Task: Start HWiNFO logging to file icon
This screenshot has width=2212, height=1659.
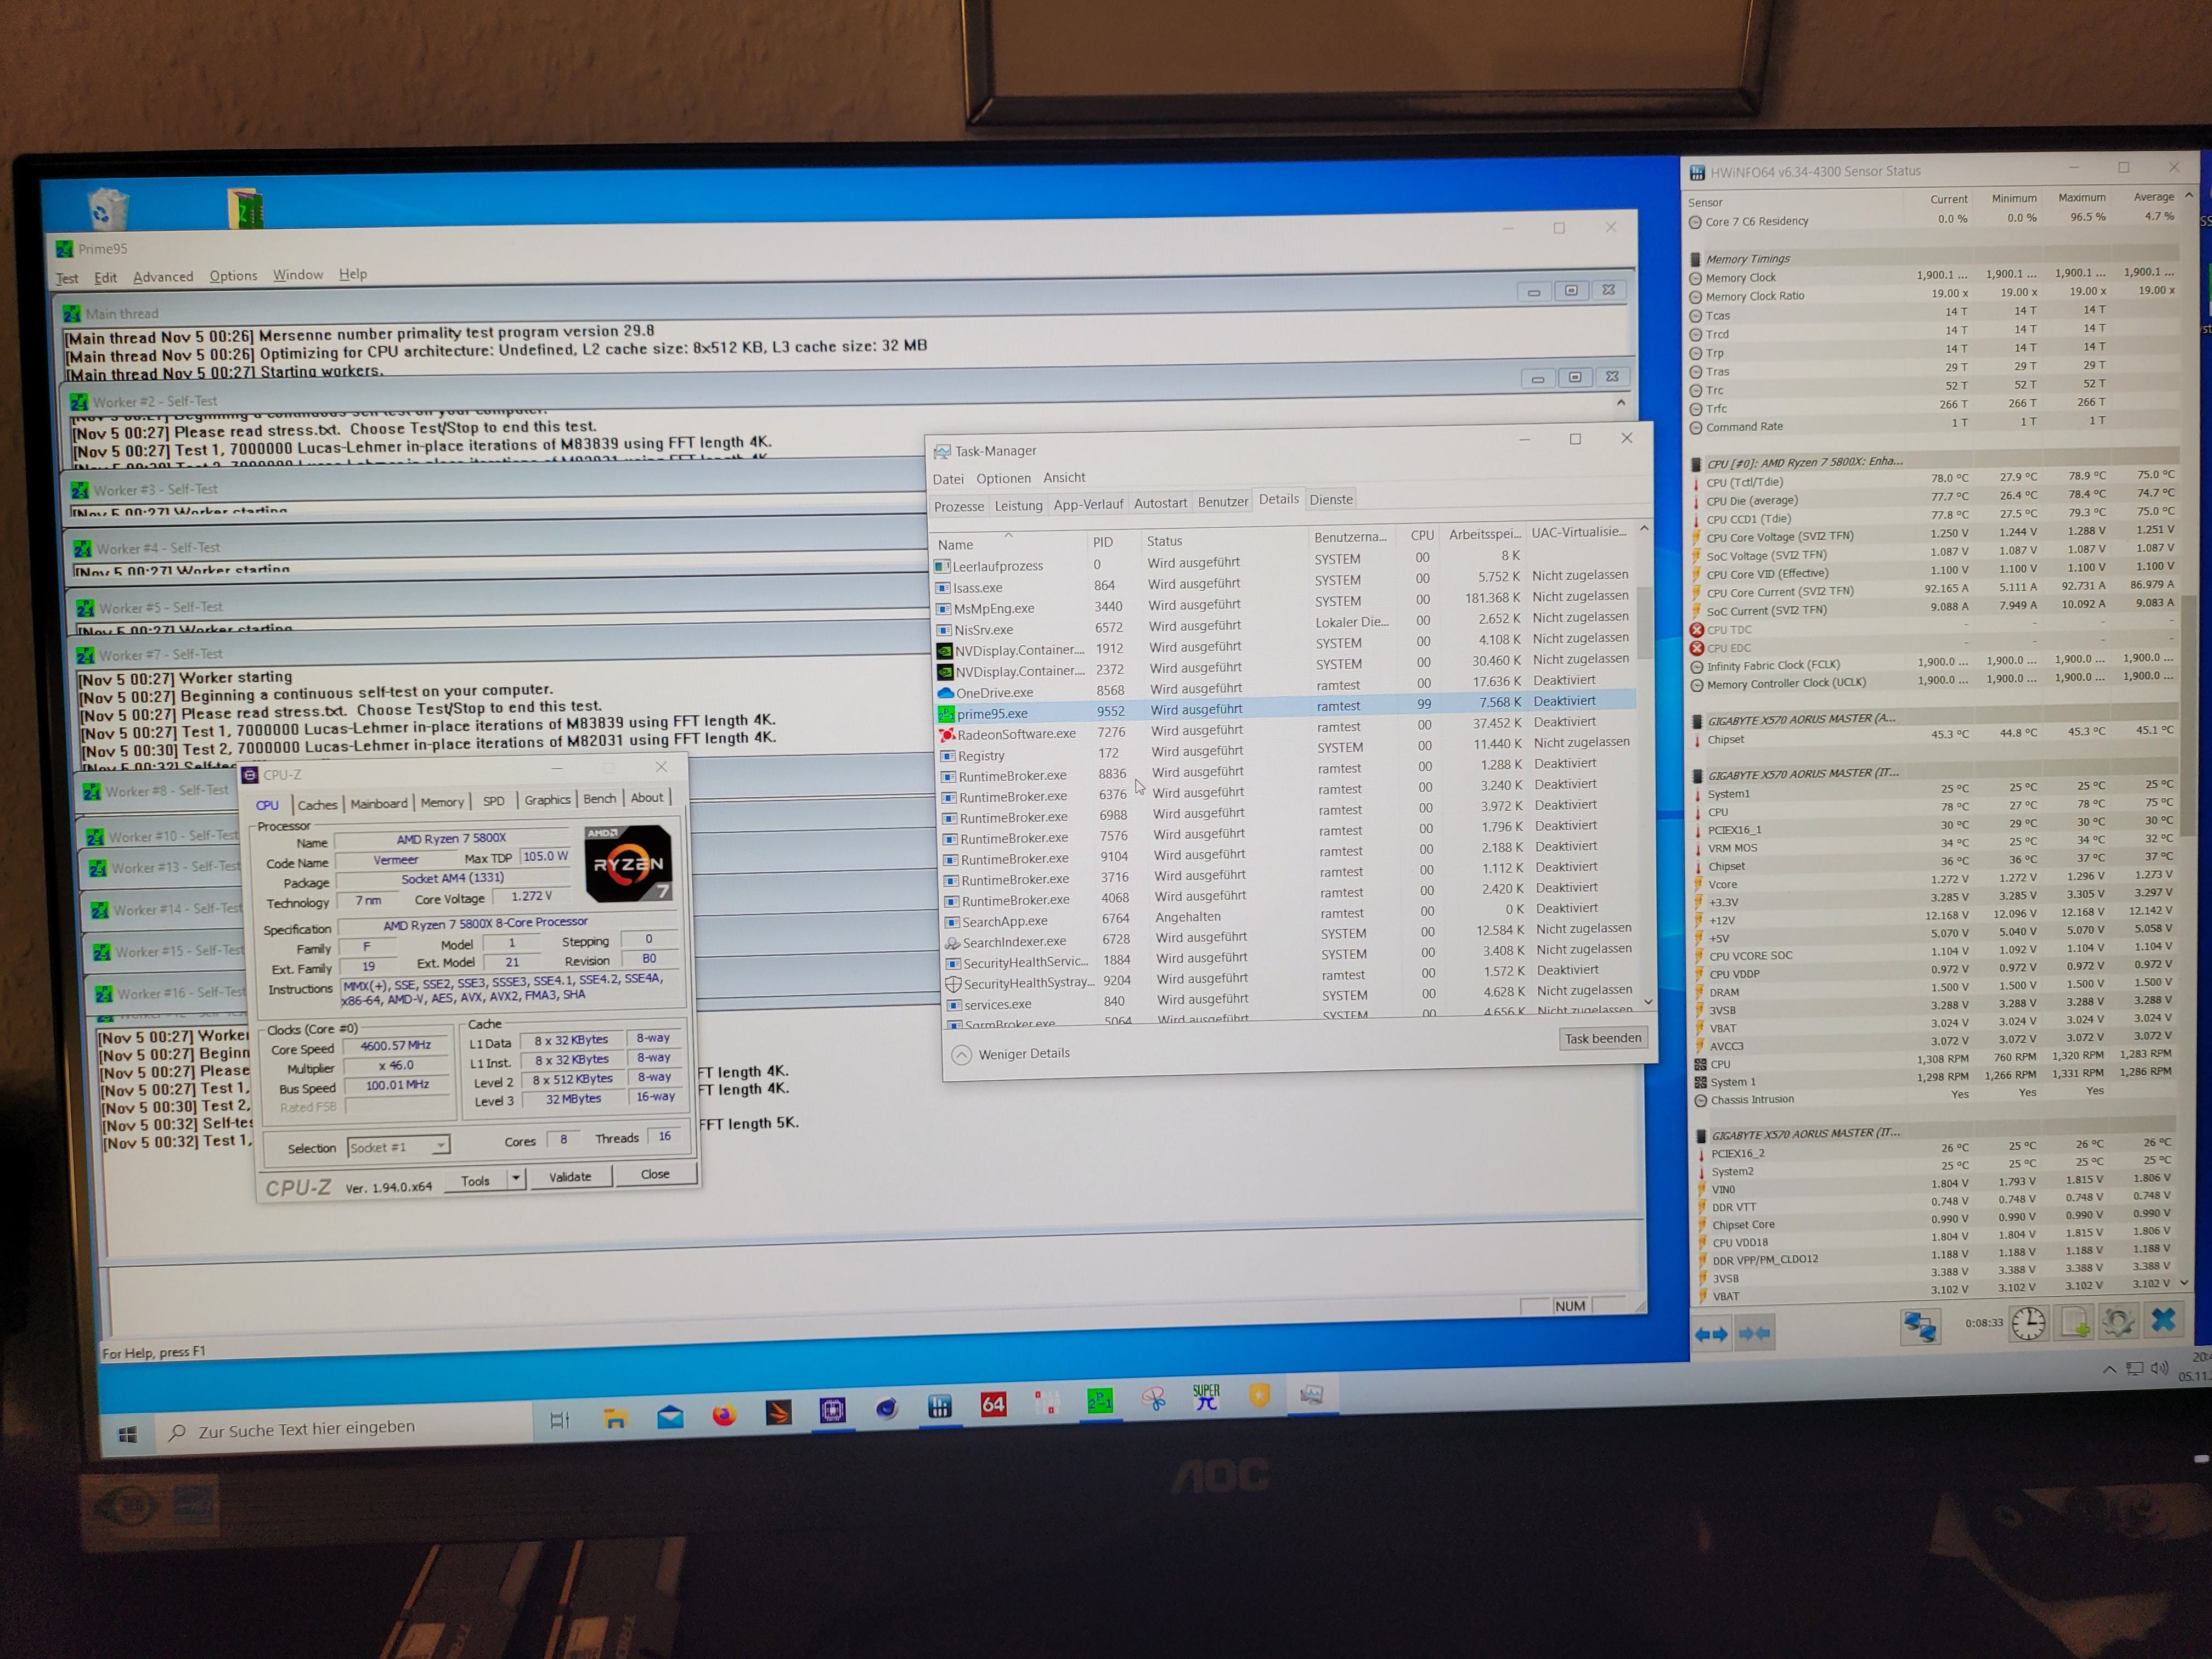Action: coord(2075,1323)
